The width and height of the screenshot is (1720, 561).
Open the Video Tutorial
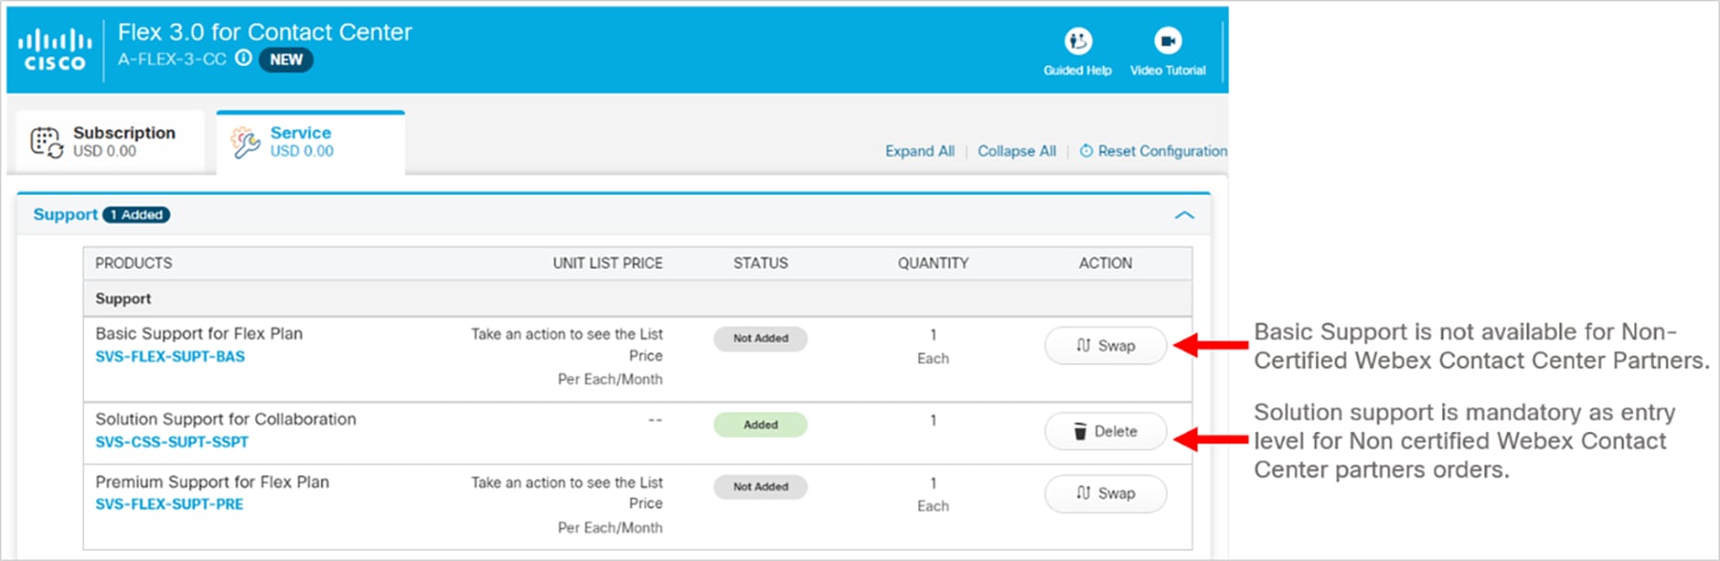[x=1168, y=52]
